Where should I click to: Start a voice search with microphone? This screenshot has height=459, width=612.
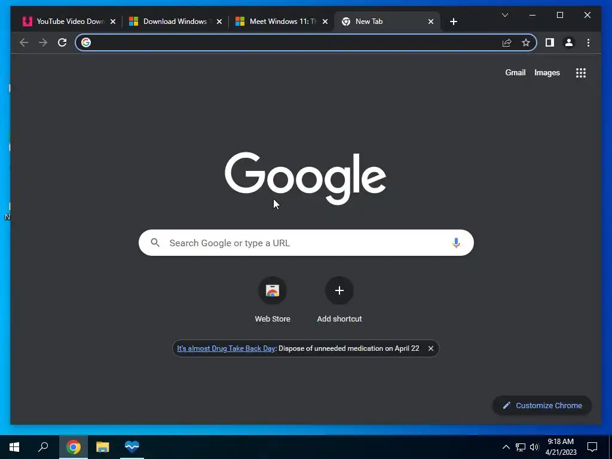point(456,243)
